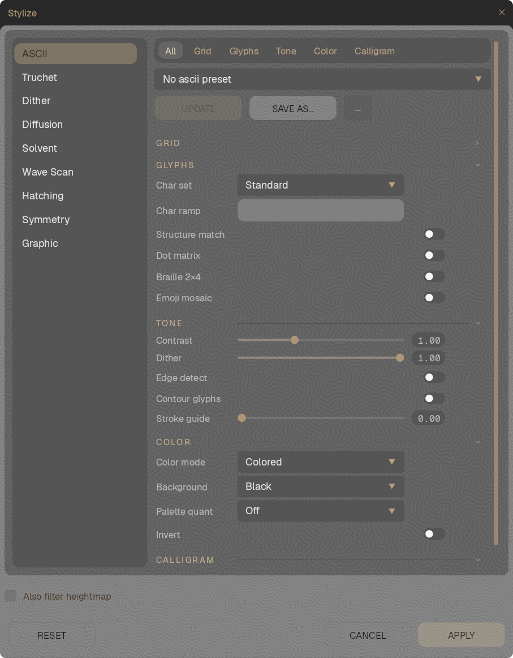513x658 pixels.
Task: Switch to the Grid tab
Action: tap(202, 51)
